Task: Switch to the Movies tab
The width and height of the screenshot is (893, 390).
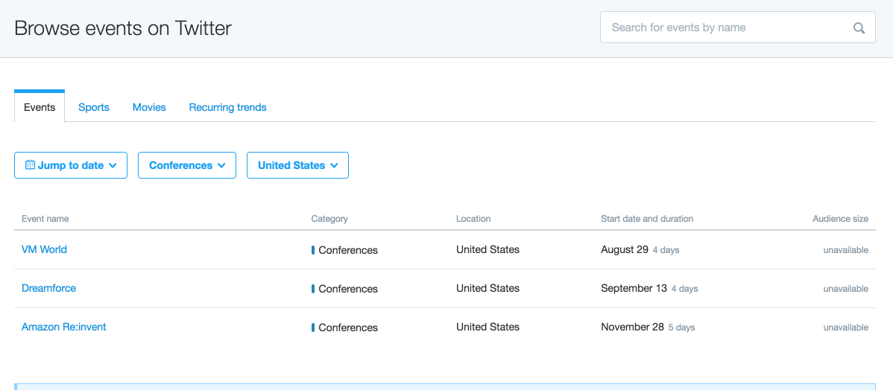Action: point(149,107)
